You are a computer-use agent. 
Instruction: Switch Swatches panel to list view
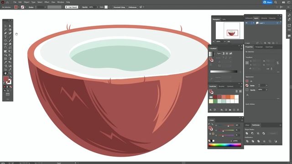pos(236,91)
